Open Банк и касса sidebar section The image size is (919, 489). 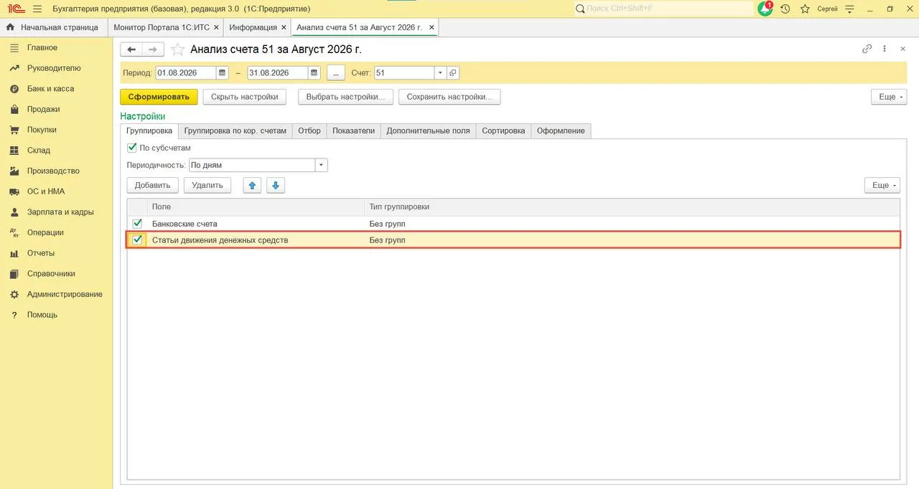click(50, 89)
